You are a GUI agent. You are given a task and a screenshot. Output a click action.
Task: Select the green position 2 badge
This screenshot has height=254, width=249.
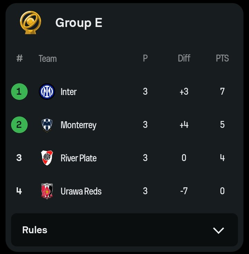(19, 125)
